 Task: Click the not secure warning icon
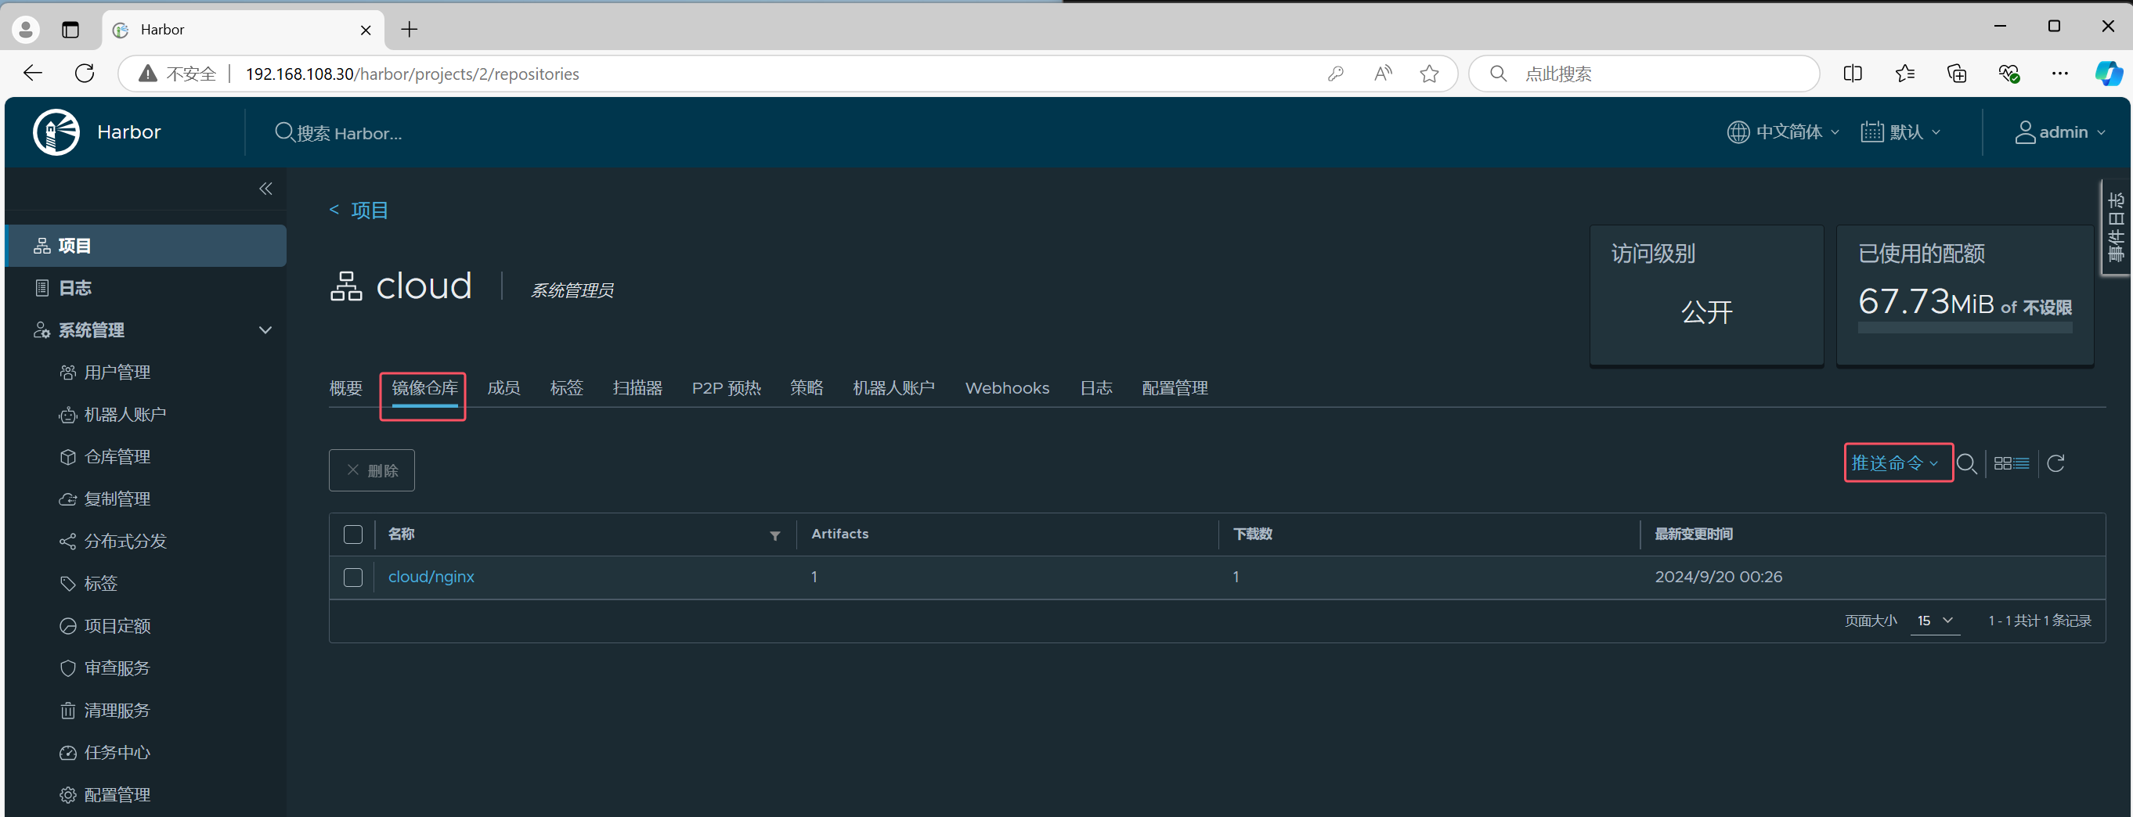click(148, 74)
